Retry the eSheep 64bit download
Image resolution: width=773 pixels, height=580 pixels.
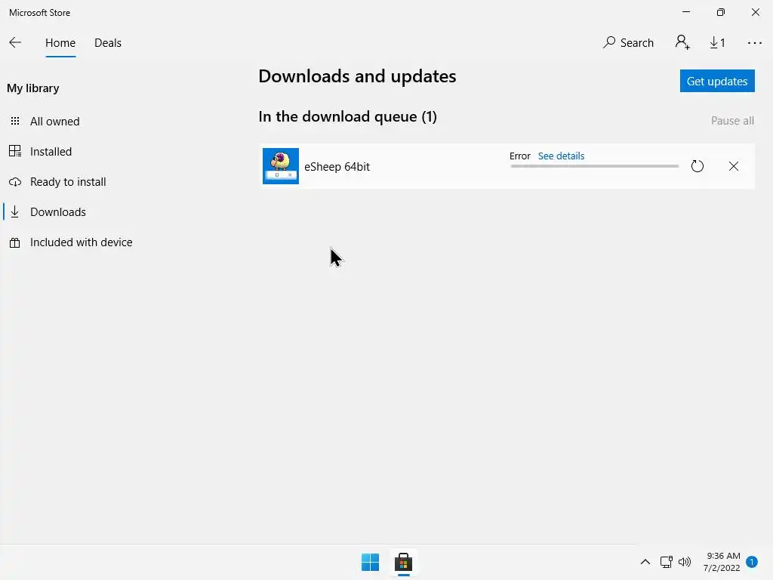(697, 166)
